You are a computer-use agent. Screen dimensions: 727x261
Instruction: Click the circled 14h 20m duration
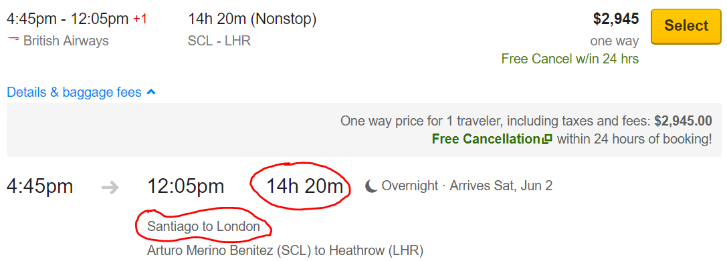pos(304,186)
